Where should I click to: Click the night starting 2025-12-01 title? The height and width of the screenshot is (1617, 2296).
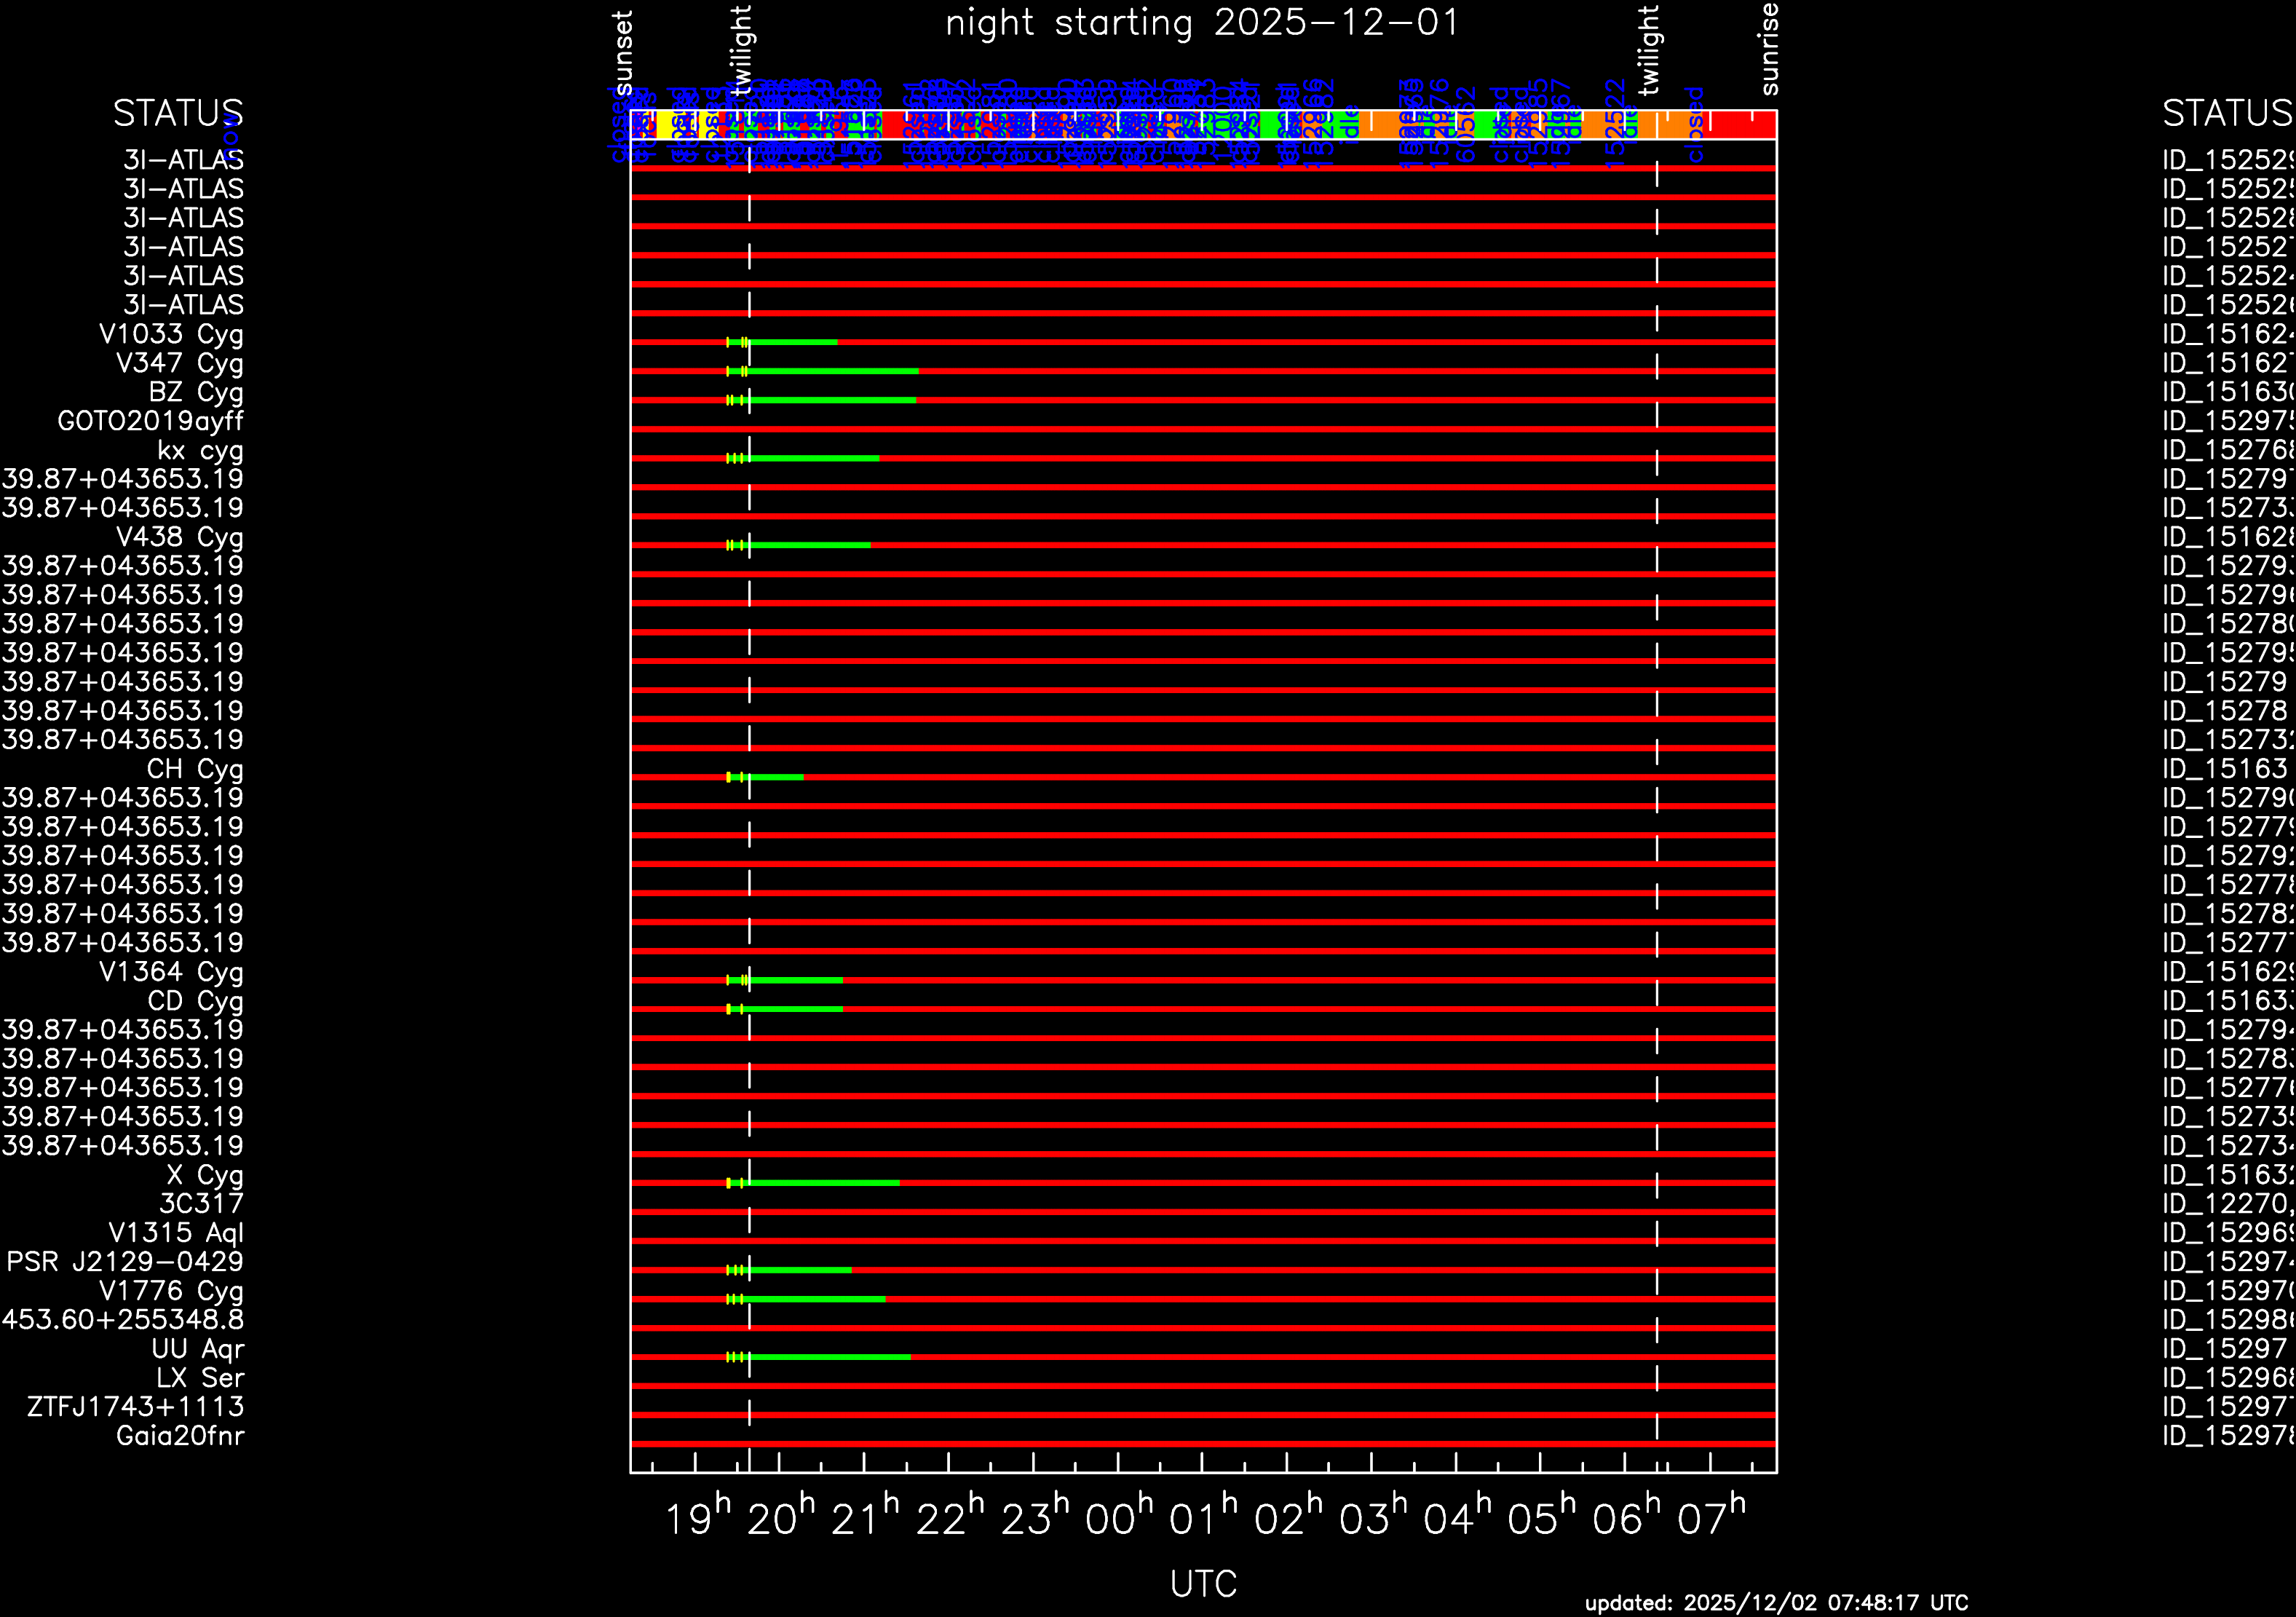1203,23
